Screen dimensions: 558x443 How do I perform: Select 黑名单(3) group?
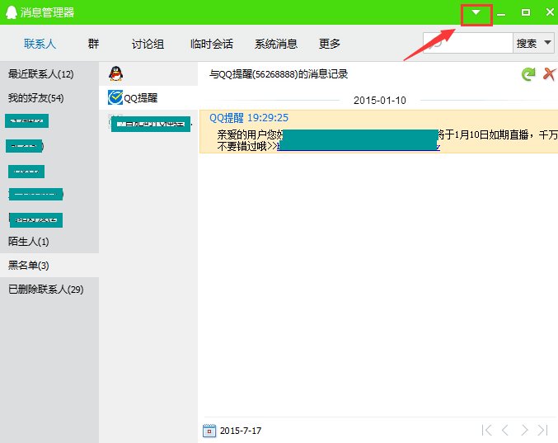[x=49, y=266]
